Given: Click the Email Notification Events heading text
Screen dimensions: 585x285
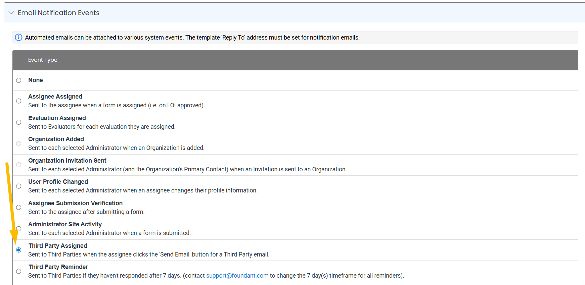Looking at the screenshot, I should point(58,13).
